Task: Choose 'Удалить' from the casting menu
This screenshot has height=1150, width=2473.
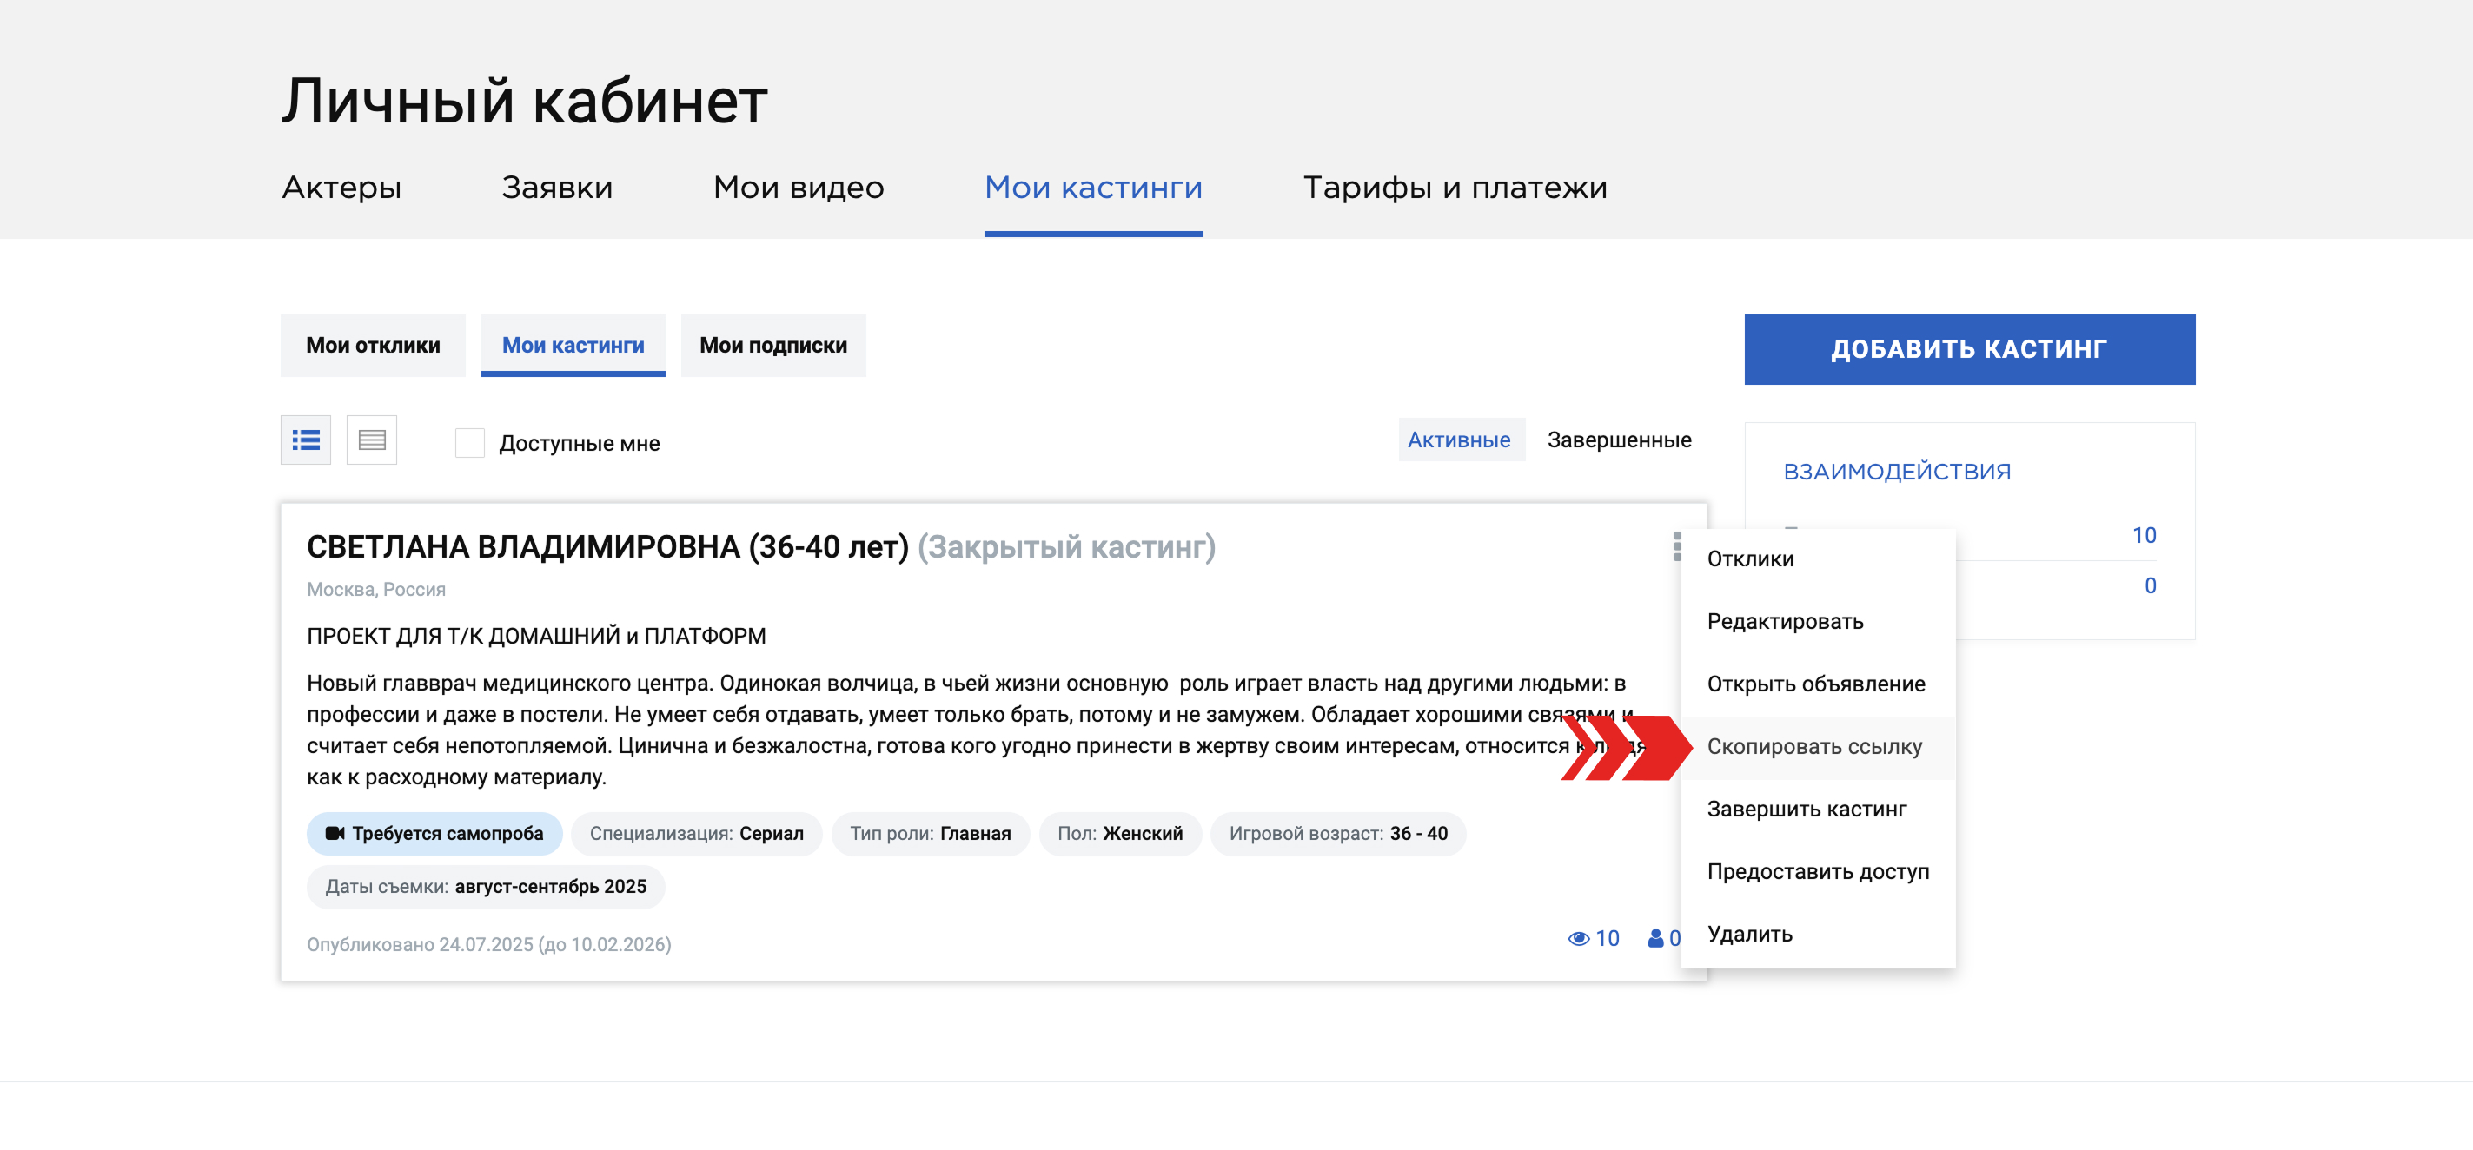Action: click(x=1749, y=933)
